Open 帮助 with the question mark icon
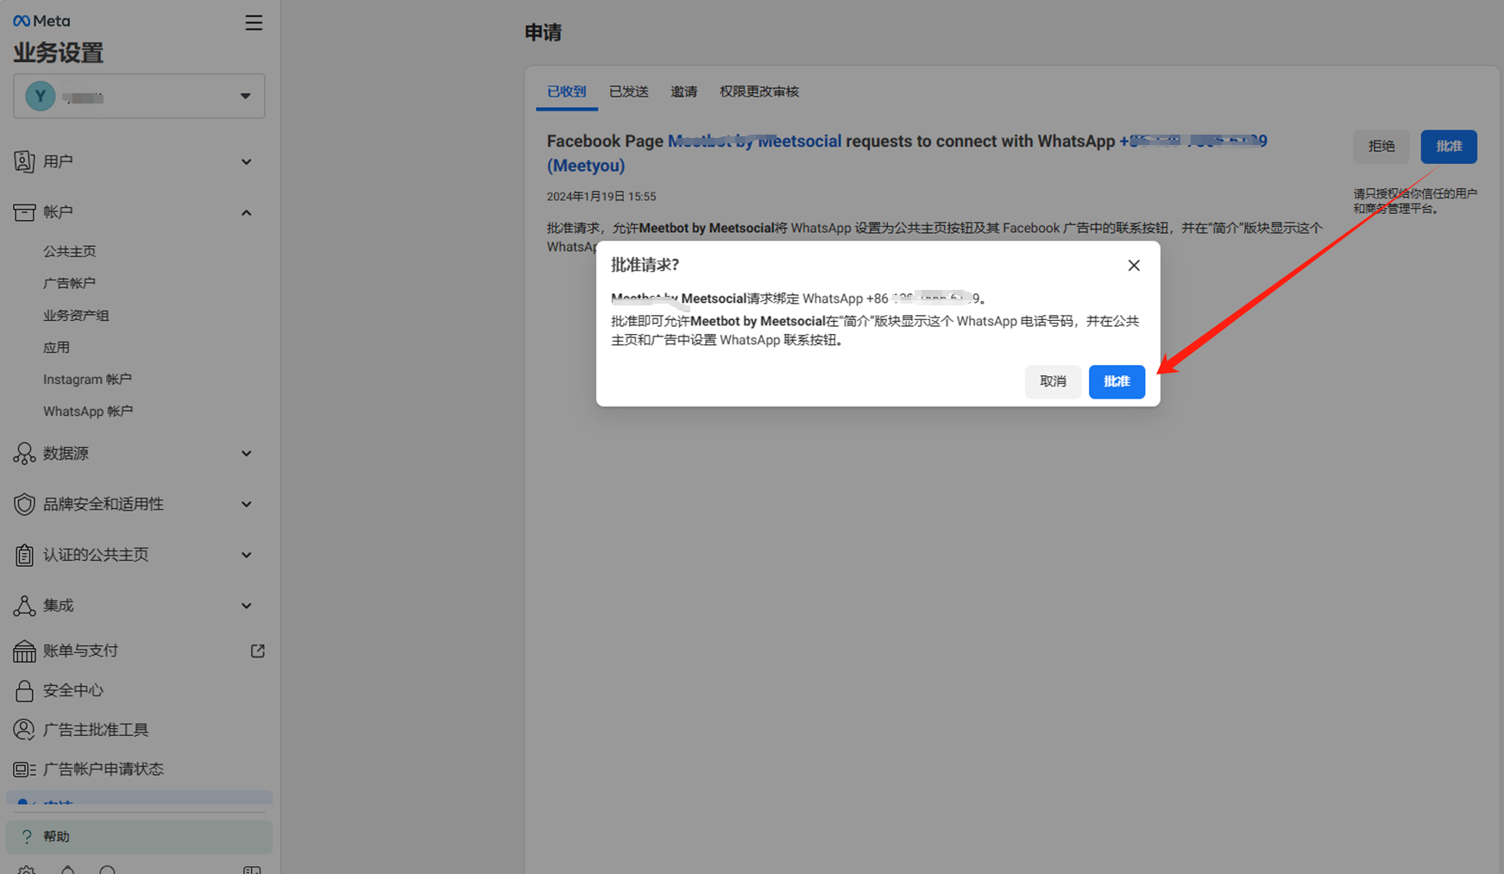The width and height of the screenshot is (1504, 874). click(x=139, y=836)
